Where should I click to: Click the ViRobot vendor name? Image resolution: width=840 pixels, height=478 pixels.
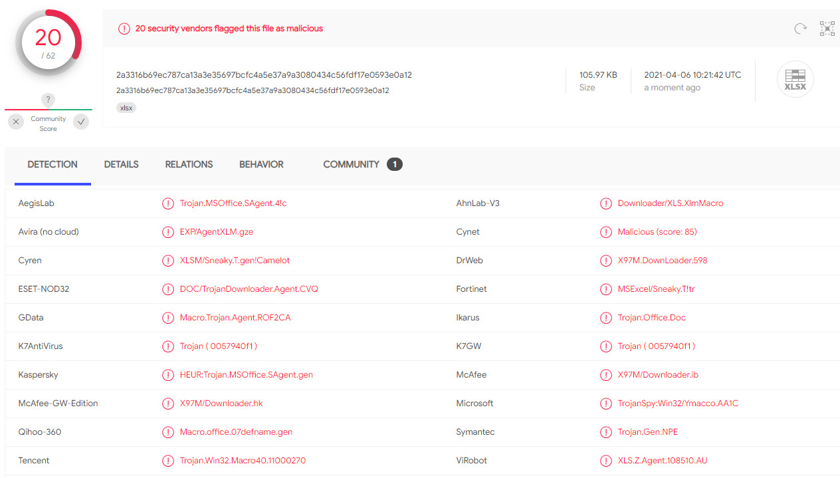(472, 461)
